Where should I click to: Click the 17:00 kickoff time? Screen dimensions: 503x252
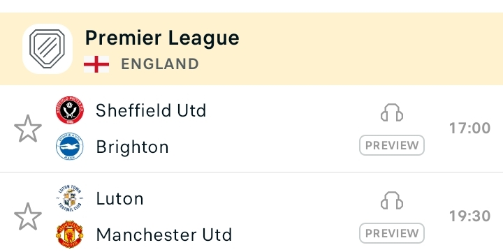pyautogui.click(x=469, y=128)
